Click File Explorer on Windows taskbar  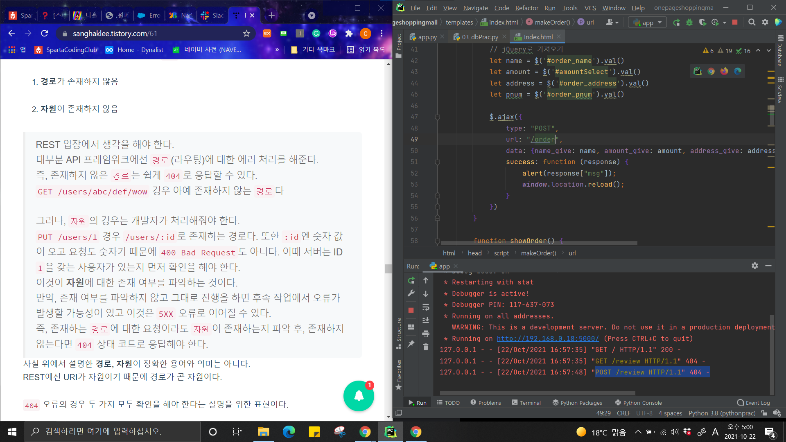coord(263,432)
